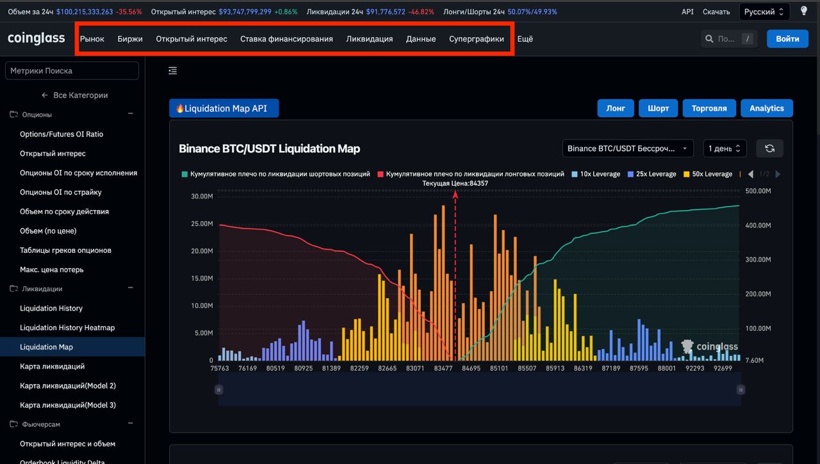Click the Опционы folder icon
Viewport: 820px width, 464px height.
[x=13, y=115]
